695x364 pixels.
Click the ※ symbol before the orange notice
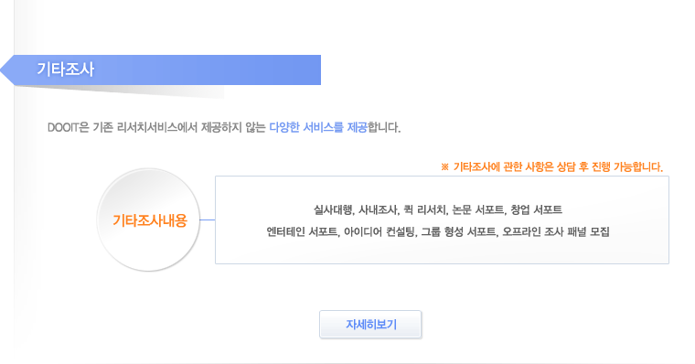(444, 167)
